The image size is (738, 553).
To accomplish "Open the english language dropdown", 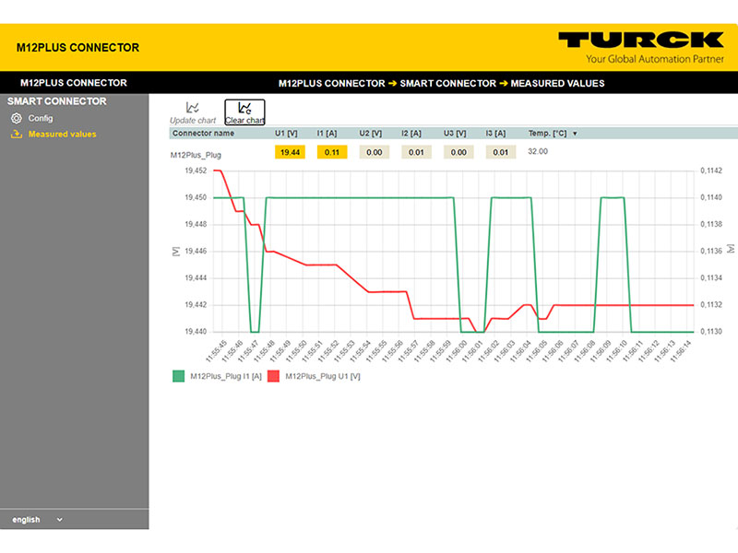I will click(x=37, y=520).
